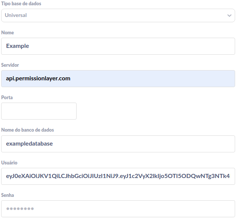Click the Usuário label
The width and height of the screenshot is (237, 218).
9,163
